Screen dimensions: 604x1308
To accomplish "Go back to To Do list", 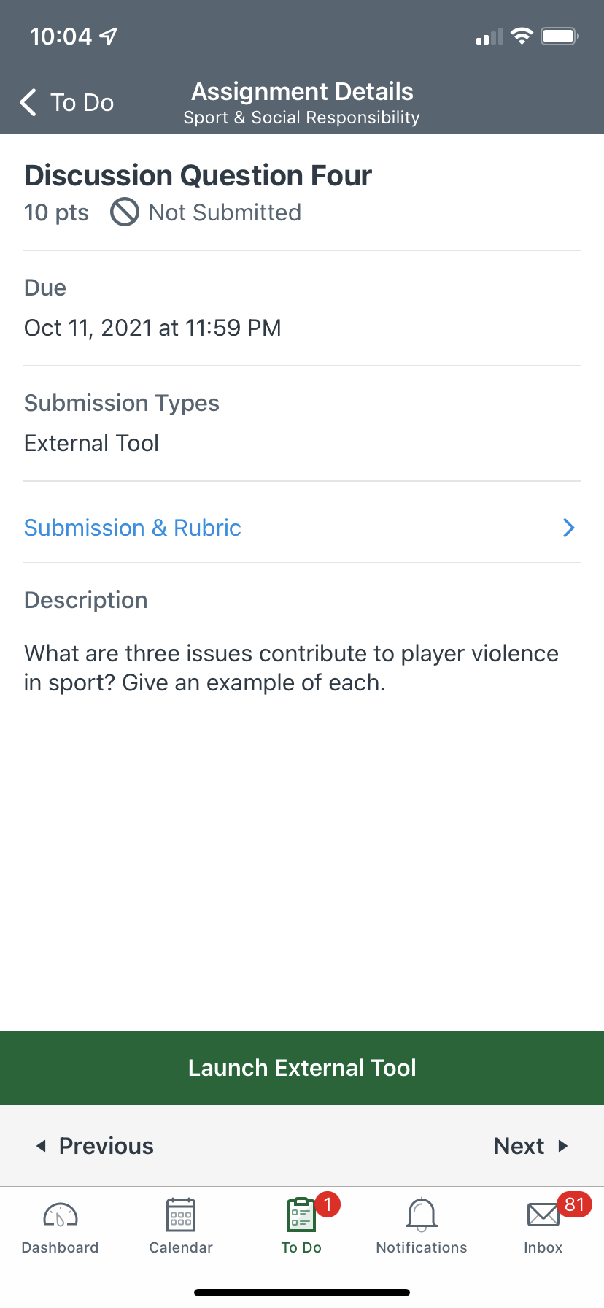I will click(82, 102).
